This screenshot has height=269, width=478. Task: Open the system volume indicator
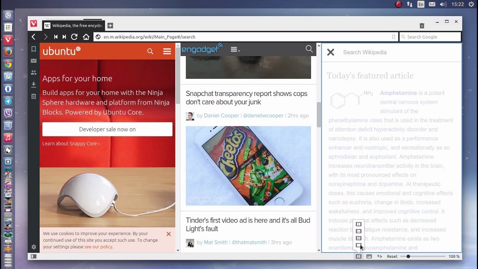tap(443, 4)
